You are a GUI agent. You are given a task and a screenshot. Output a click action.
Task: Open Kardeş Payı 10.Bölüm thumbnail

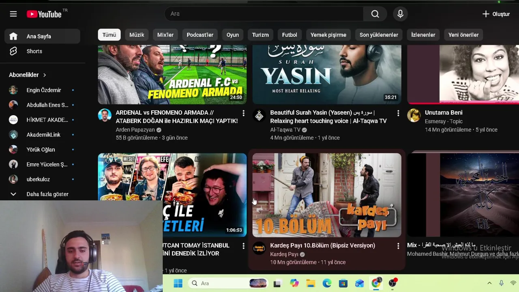point(327,195)
